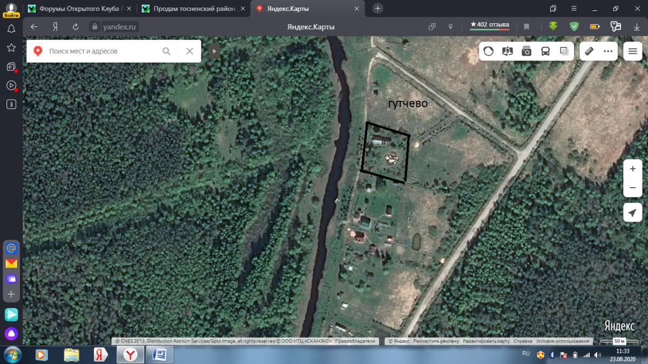Image resolution: width=648 pixels, height=364 pixels.
Task: Click the my location arrow button
Action: click(632, 213)
